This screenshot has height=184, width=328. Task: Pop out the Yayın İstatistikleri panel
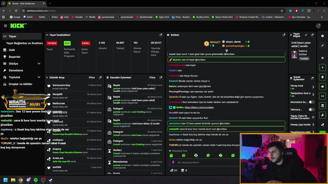(x=161, y=35)
